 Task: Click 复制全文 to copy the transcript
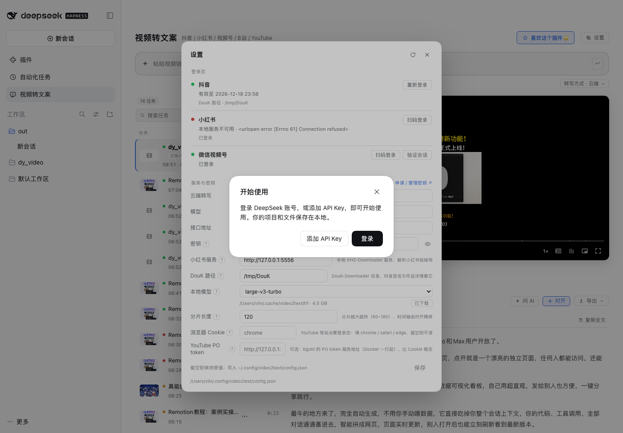[592, 320]
